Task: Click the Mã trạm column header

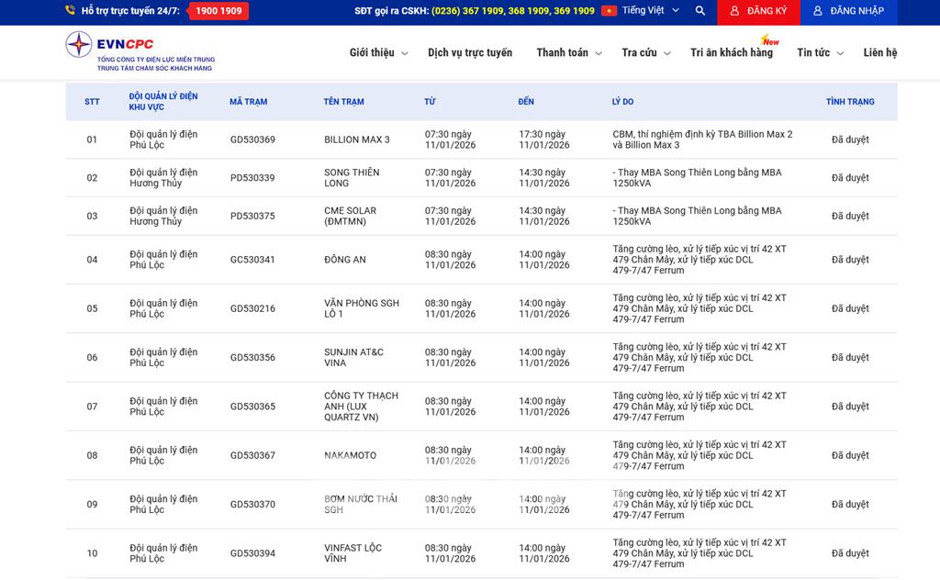Action: [x=249, y=102]
